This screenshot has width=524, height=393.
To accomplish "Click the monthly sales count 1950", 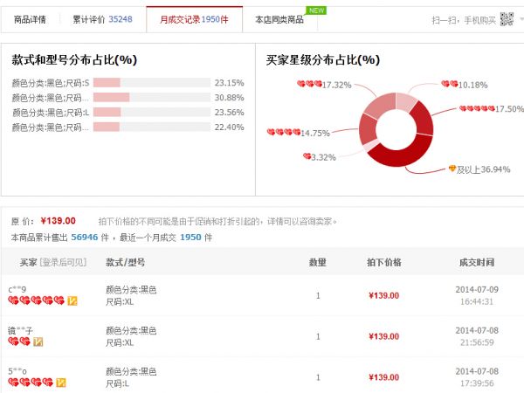I will coord(190,238).
